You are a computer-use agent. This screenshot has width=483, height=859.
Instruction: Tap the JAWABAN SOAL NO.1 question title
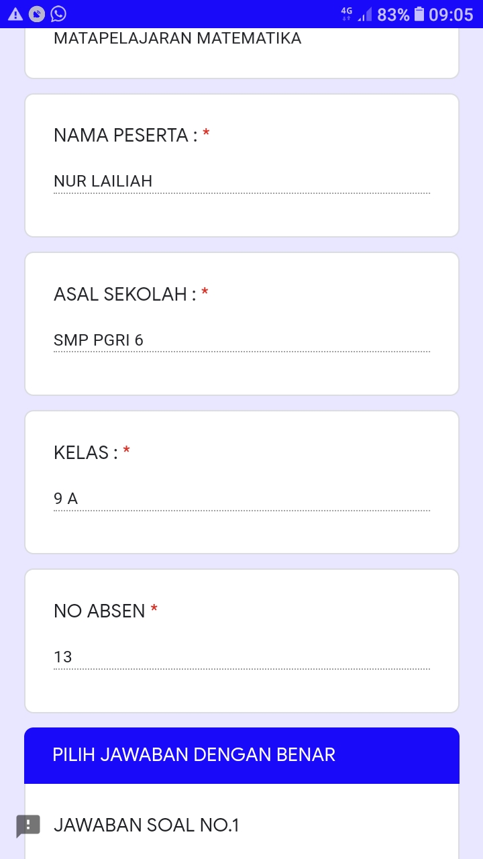point(146,825)
